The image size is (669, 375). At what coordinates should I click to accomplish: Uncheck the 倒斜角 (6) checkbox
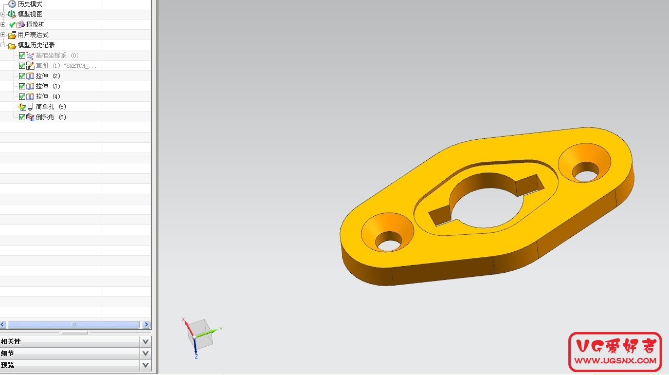point(22,117)
